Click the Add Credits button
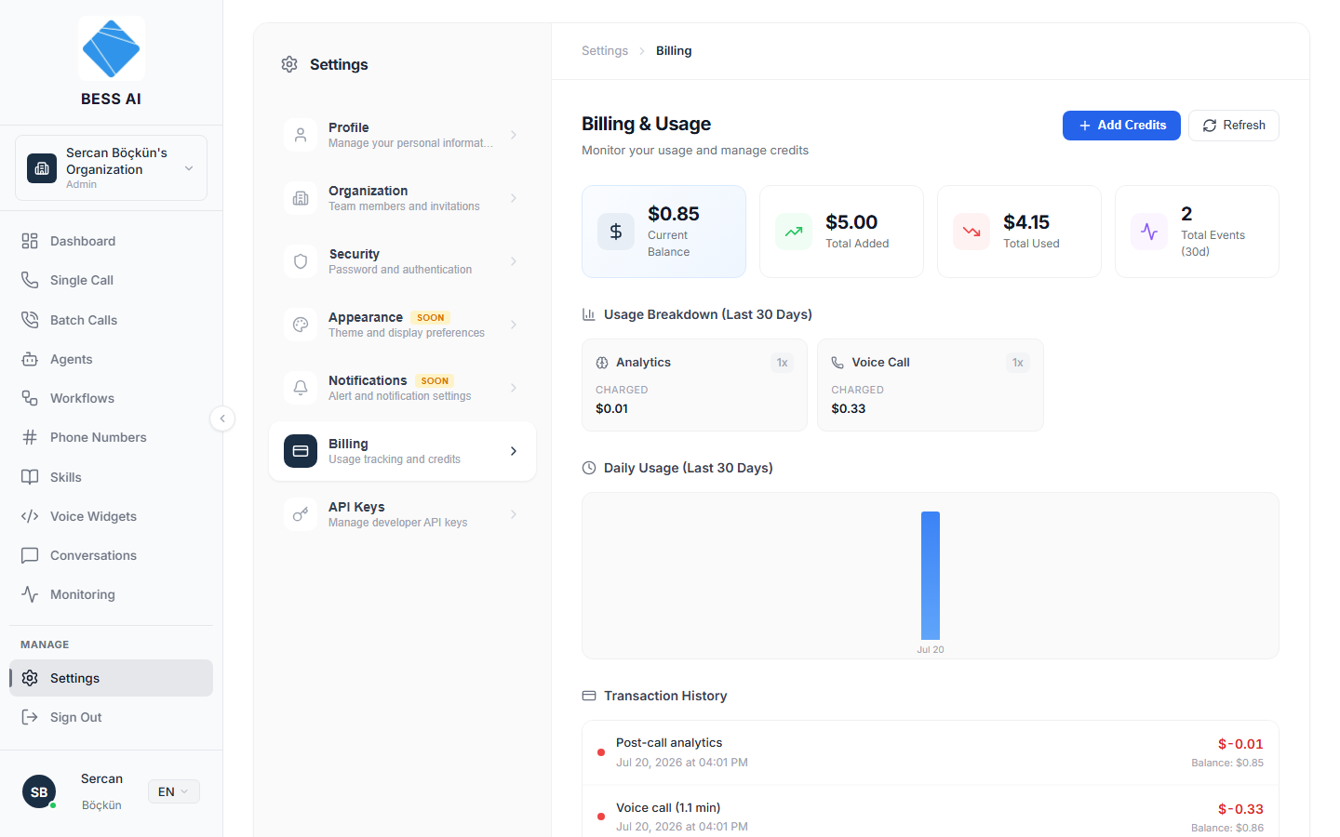The height and width of the screenshot is (837, 1340). click(x=1121, y=126)
